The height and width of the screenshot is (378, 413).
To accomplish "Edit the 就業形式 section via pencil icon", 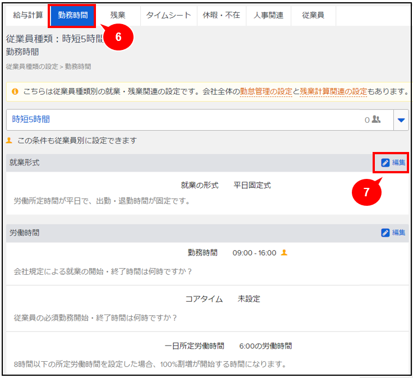I will click(393, 163).
